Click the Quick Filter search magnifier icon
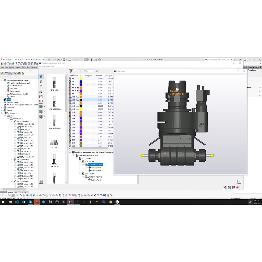 (97, 71)
